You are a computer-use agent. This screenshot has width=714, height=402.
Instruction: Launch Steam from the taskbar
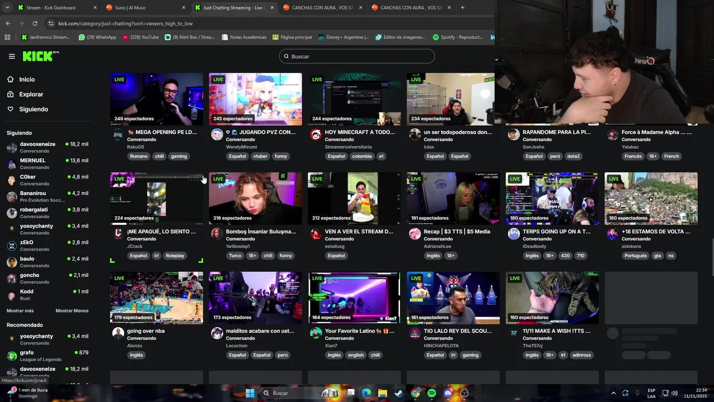(x=398, y=393)
